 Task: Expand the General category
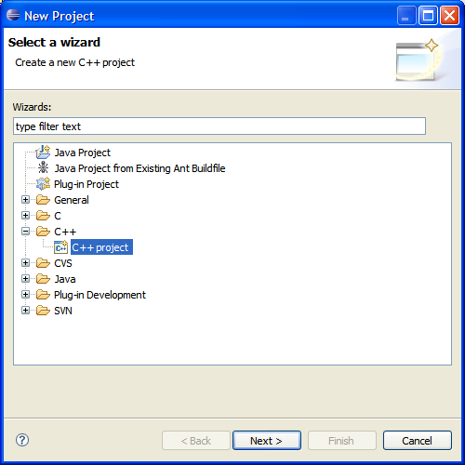coord(25,200)
